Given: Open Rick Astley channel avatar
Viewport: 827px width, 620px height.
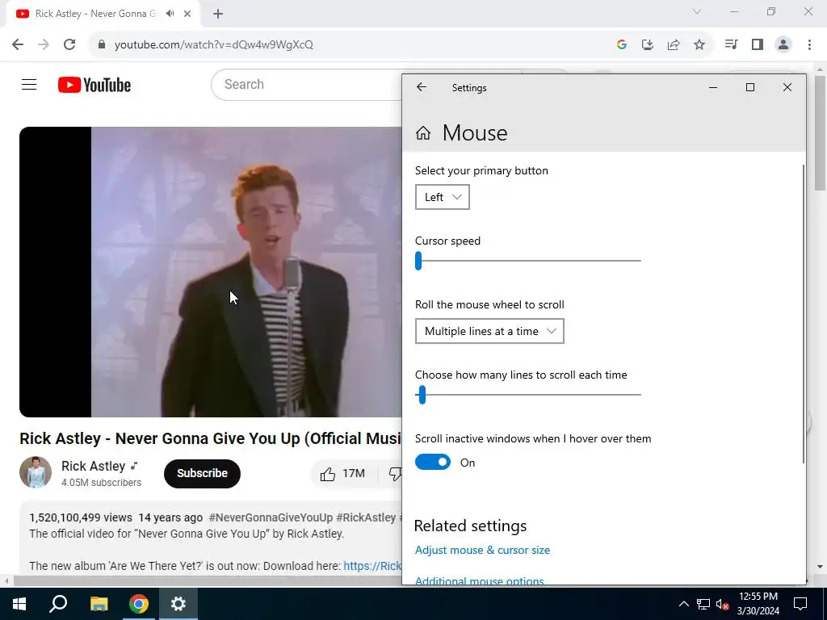Looking at the screenshot, I should pyautogui.click(x=36, y=472).
